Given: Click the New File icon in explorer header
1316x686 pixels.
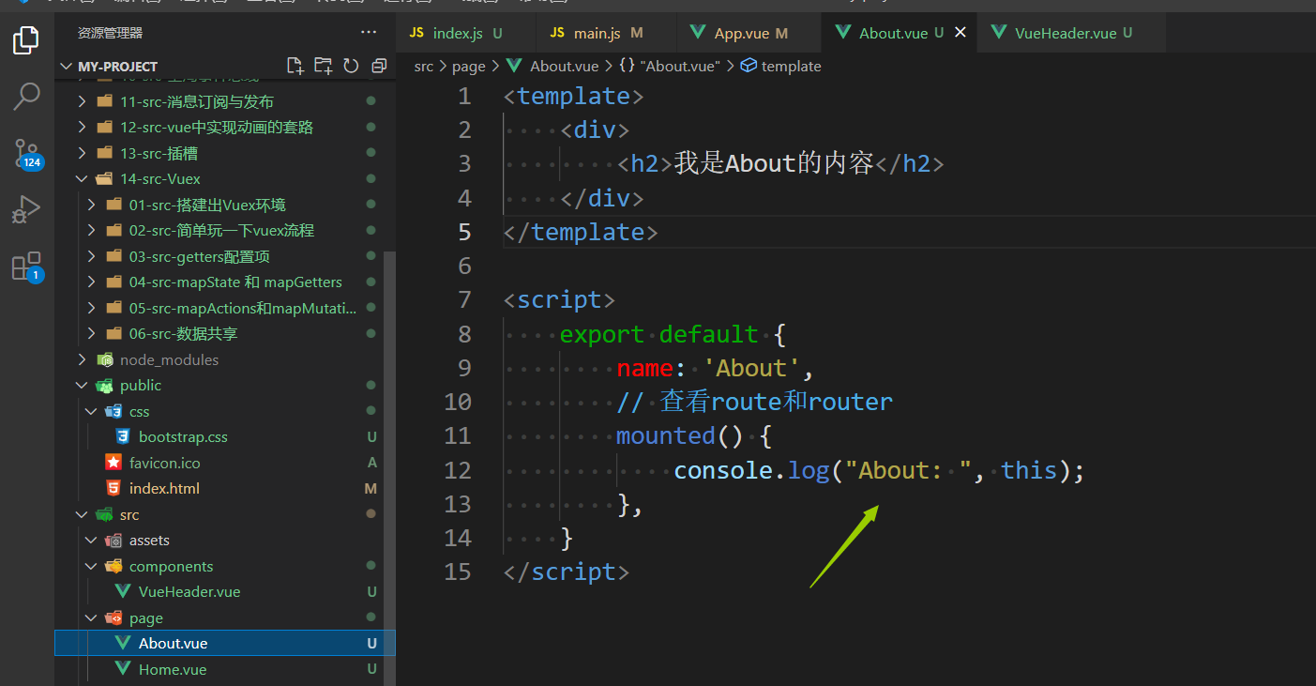Looking at the screenshot, I should [295, 66].
